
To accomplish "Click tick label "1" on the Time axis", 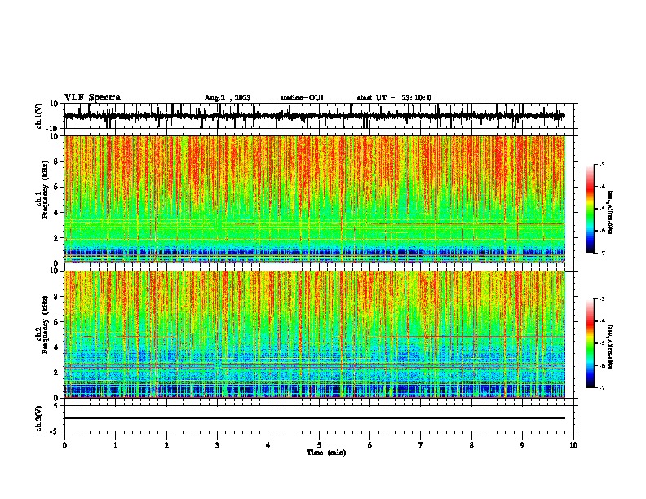I will point(115,445).
